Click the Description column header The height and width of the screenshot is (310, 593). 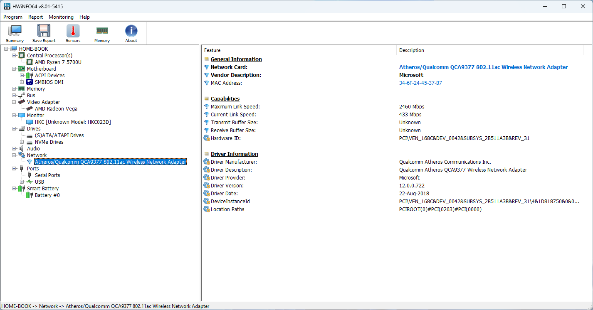tap(490, 50)
